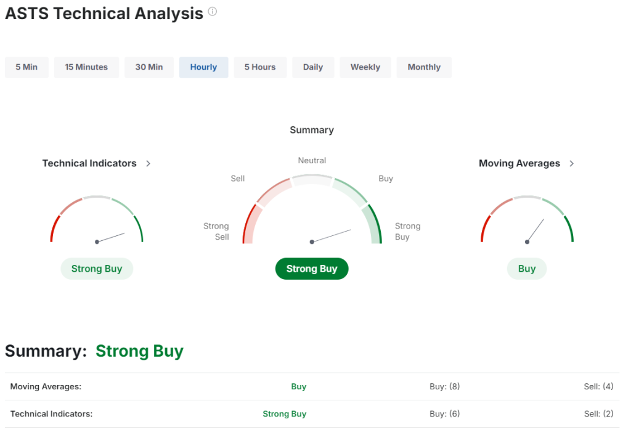Switch to the 5 Hours timeframe
Screen dimensions: 631x438
[x=260, y=67]
